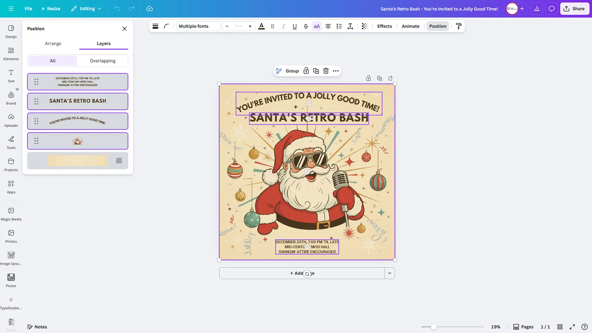
Task: Open the Elements panel in sidebar
Action: 11,54
